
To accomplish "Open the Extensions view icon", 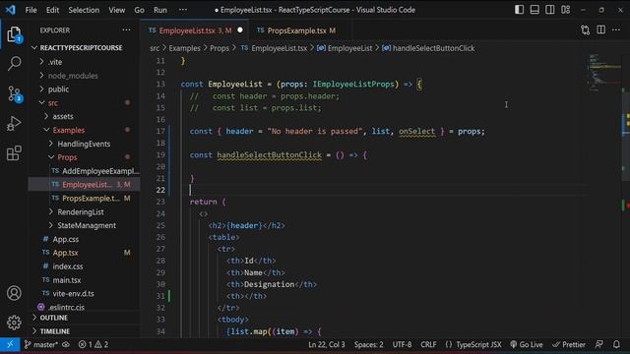I will click(14, 153).
